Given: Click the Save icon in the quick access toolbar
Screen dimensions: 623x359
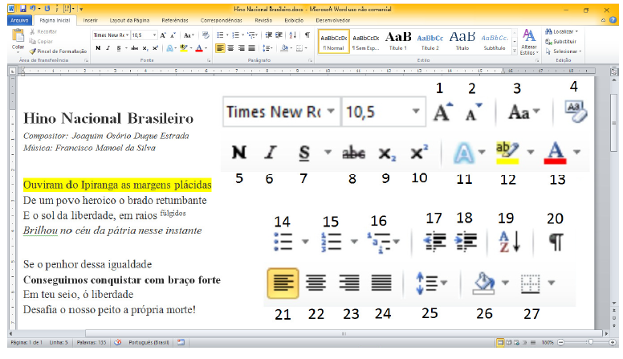Looking at the screenshot, I should [x=22, y=8].
